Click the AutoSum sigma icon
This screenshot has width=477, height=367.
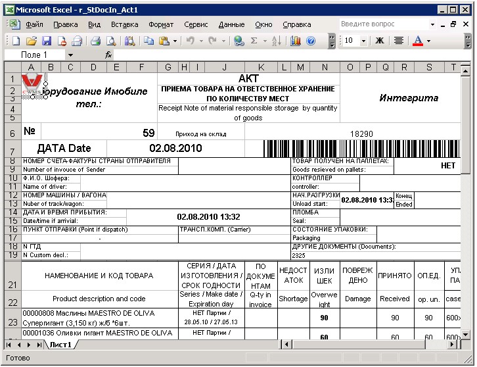[x=254, y=41]
